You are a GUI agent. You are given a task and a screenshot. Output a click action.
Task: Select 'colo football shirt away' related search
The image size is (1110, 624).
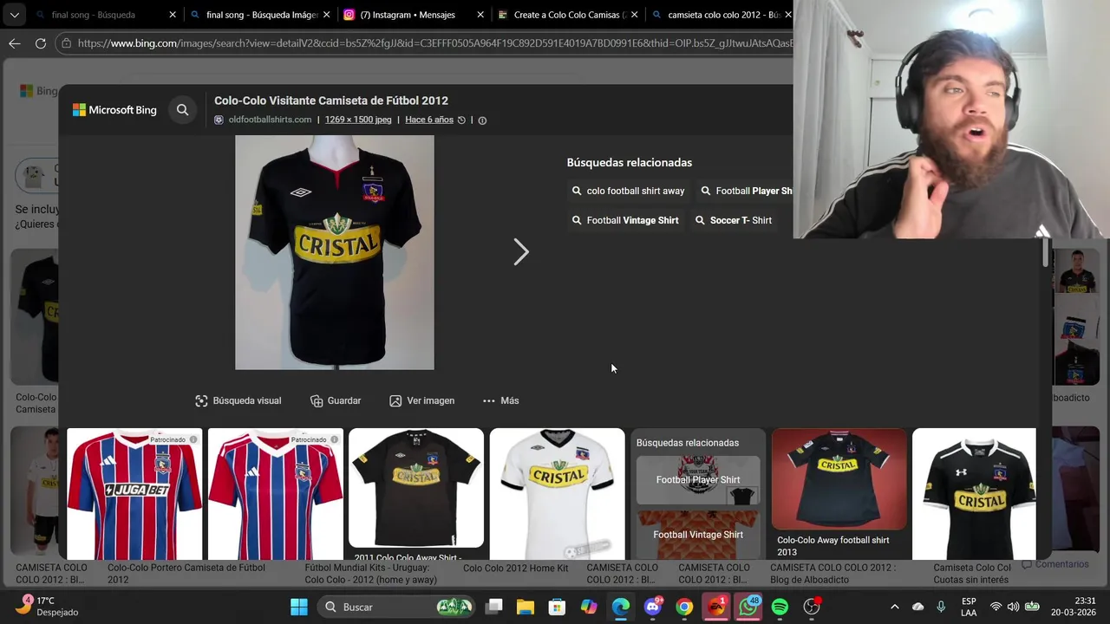(x=628, y=191)
